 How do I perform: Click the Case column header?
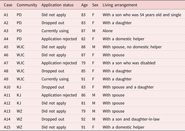click(8, 5)
